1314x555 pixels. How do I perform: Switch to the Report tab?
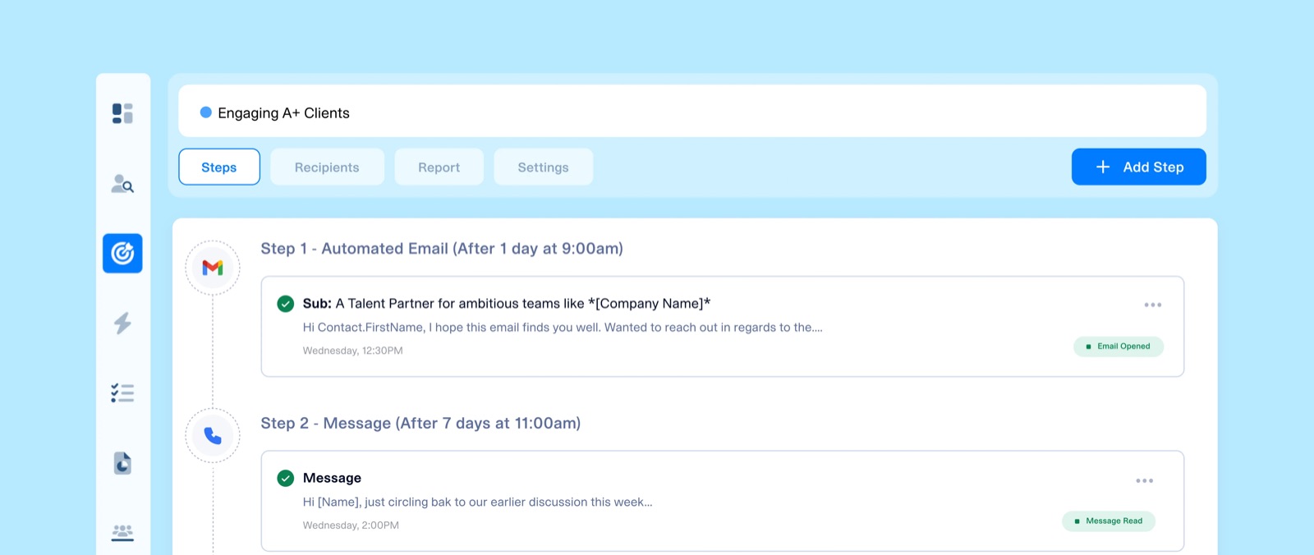[x=439, y=167]
